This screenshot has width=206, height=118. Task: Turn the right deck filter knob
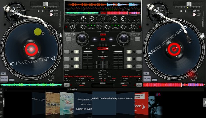click(133, 27)
